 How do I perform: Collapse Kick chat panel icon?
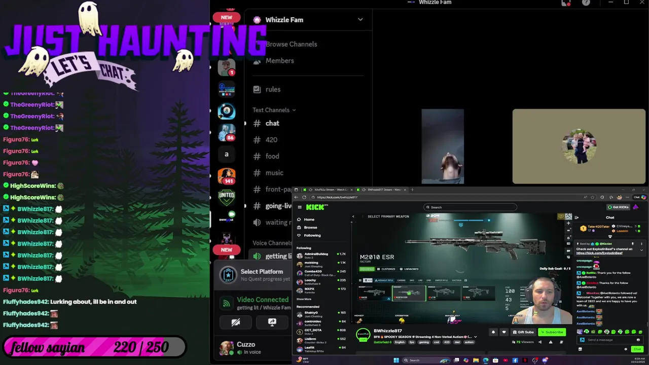pos(576,217)
